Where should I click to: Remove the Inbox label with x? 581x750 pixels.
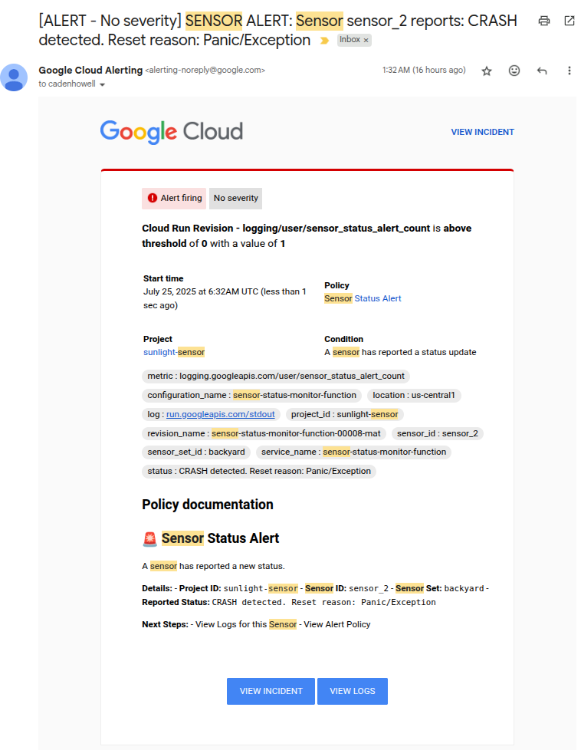(x=366, y=40)
